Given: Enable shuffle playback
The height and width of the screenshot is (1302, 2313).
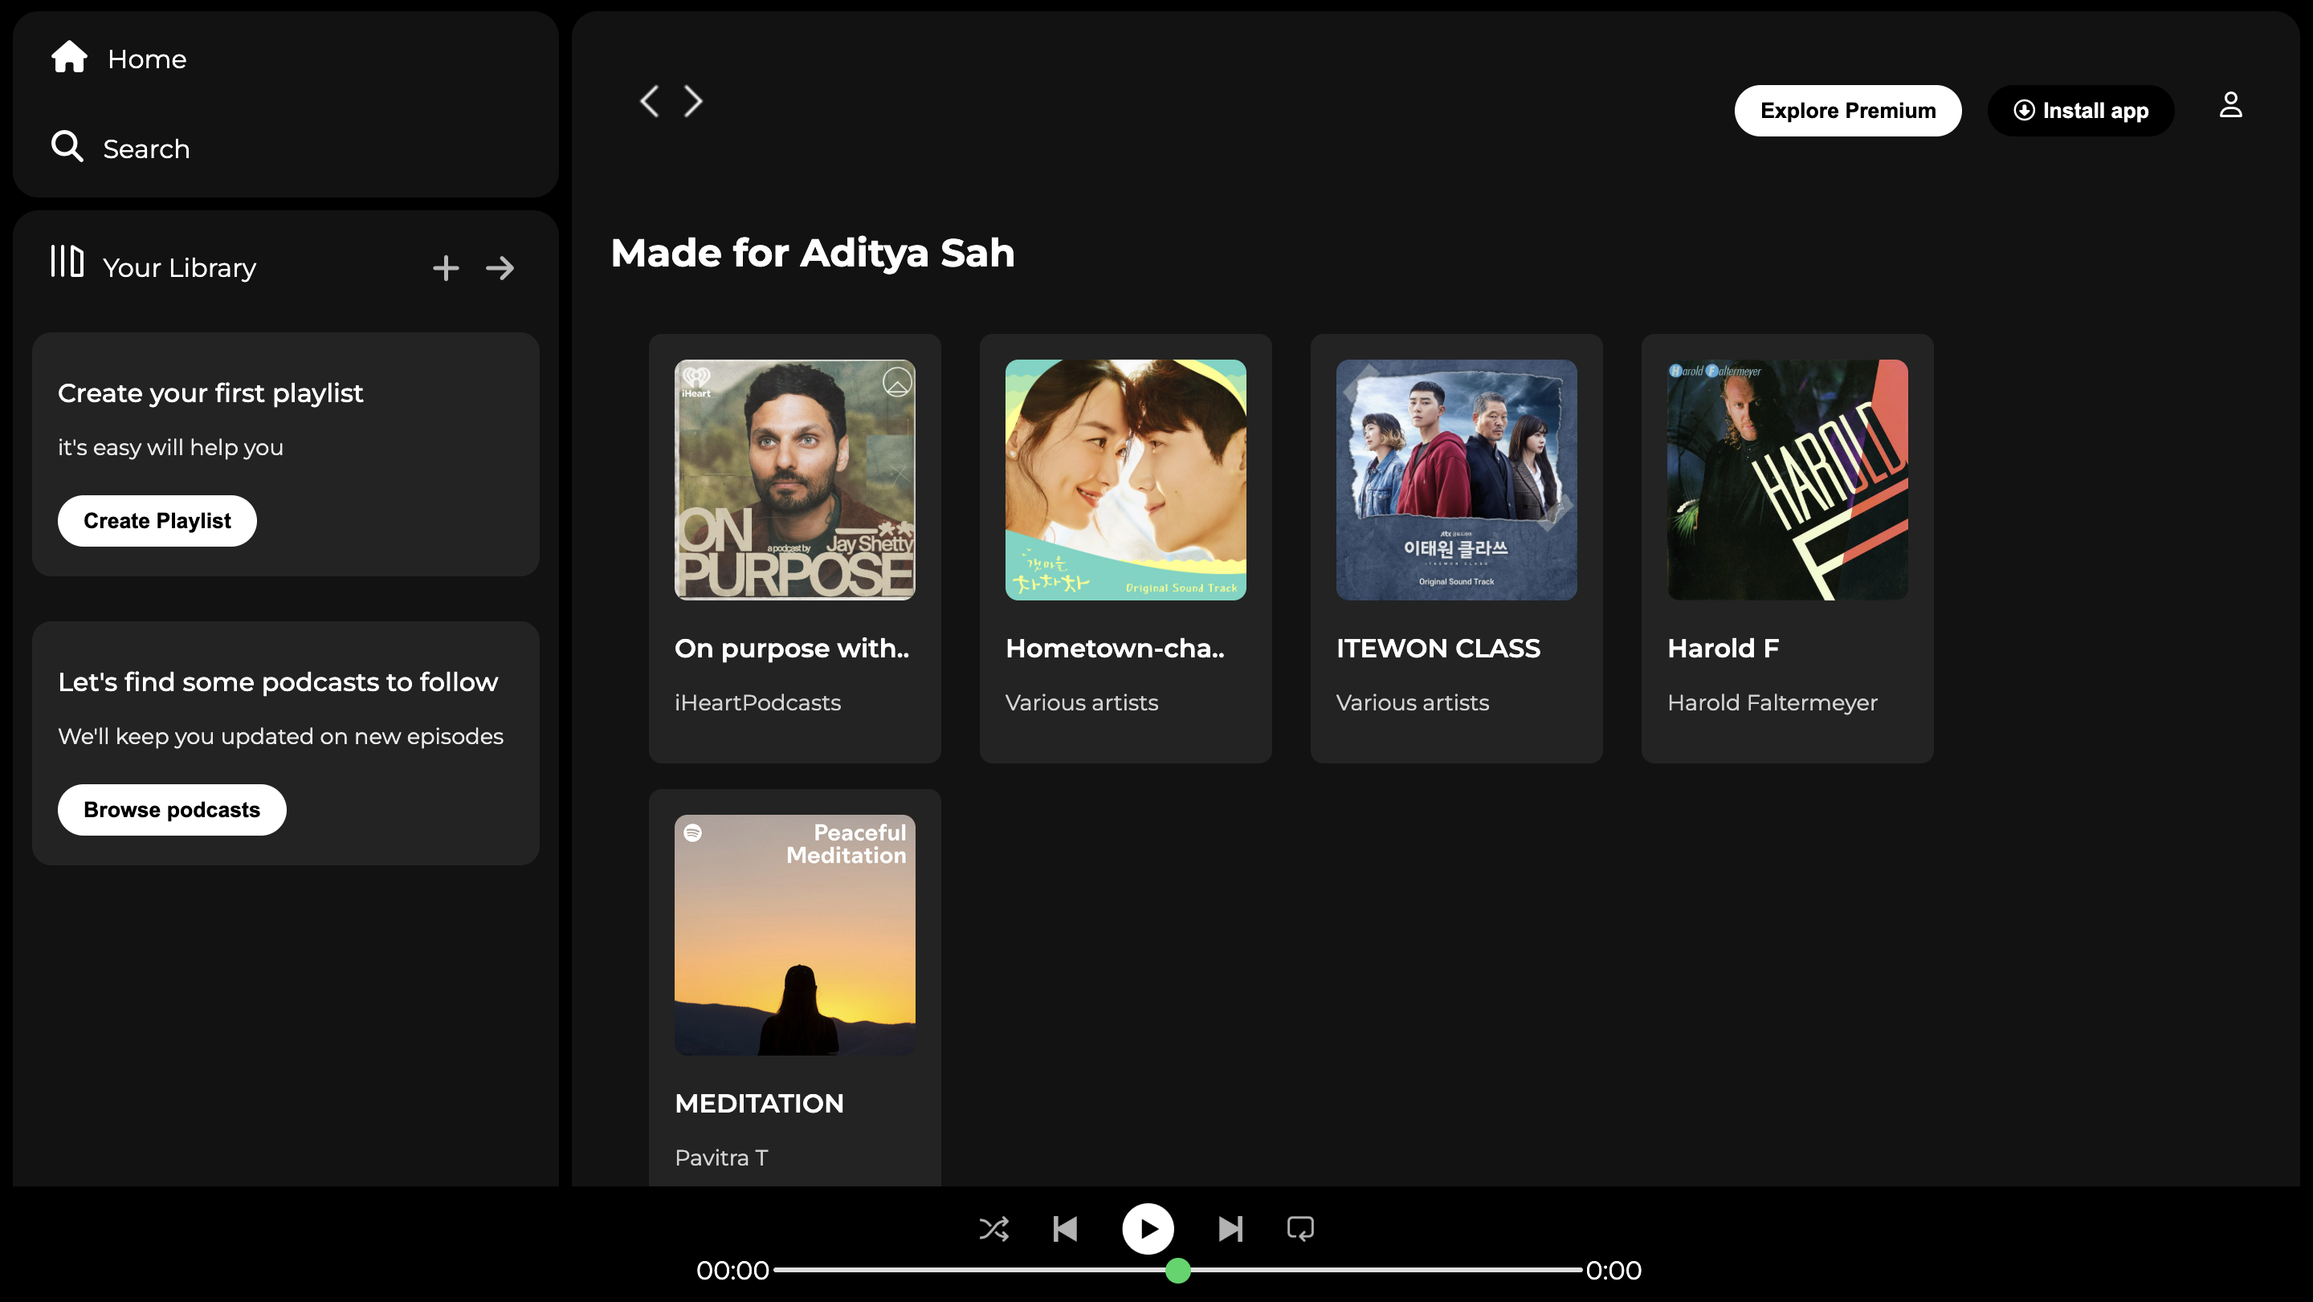Looking at the screenshot, I should coord(994,1228).
